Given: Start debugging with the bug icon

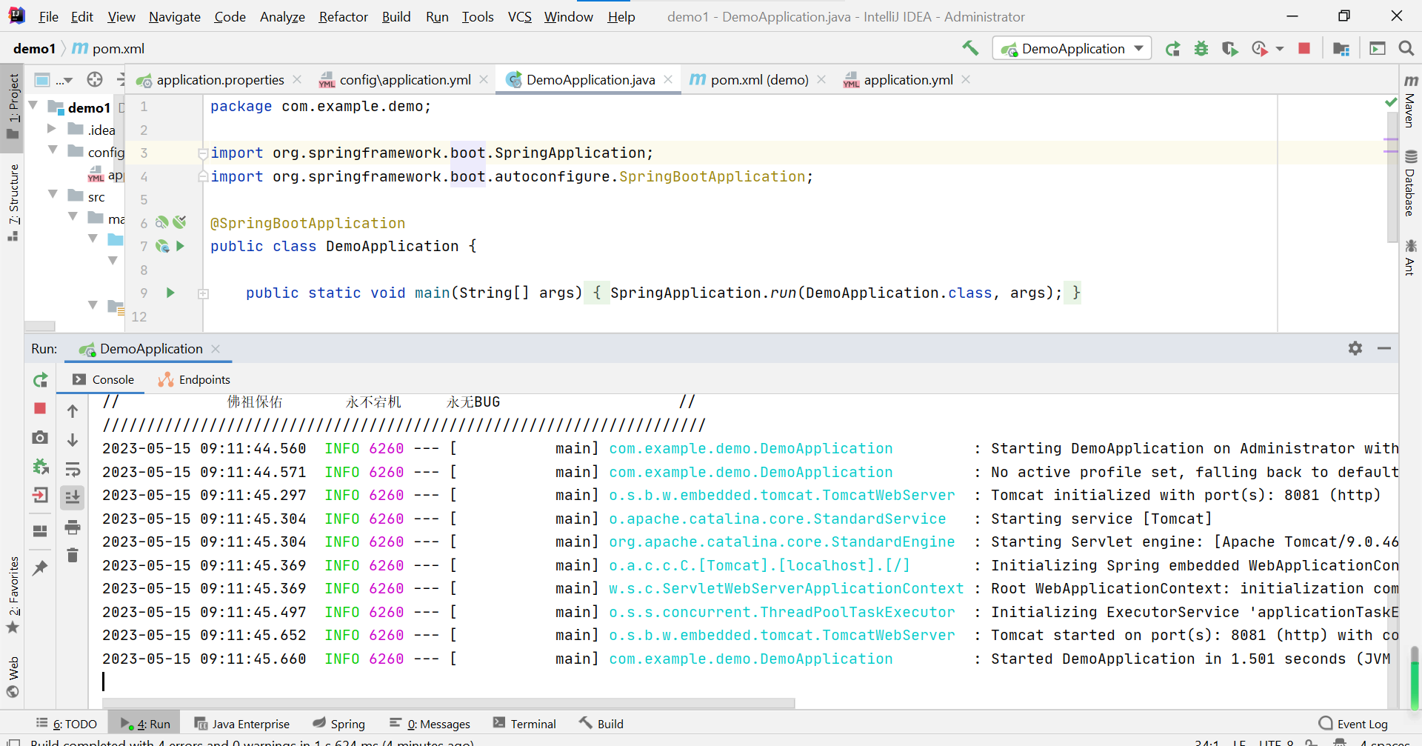Looking at the screenshot, I should [1201, 49].
